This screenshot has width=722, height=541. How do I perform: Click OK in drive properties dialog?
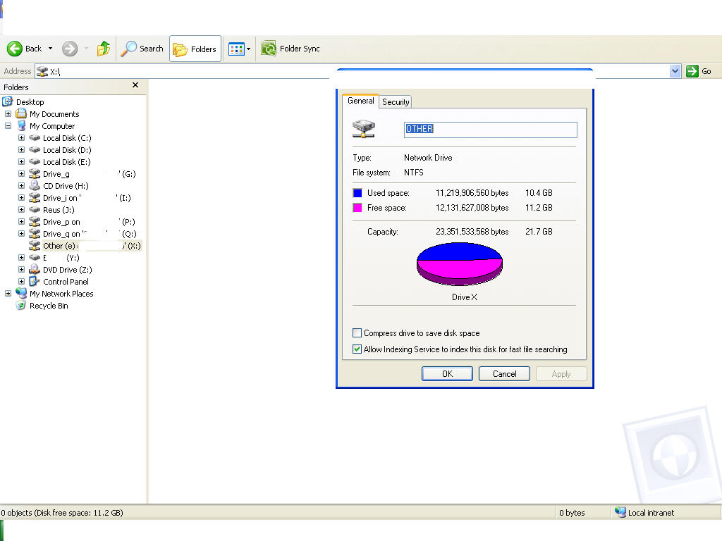447,373
